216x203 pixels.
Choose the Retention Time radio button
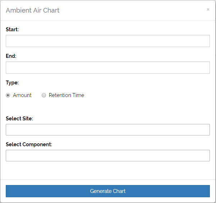pos(44,95)
